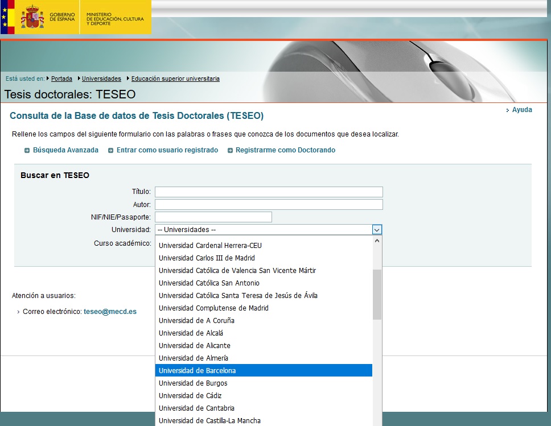Navigate to Universidades breadcrumb
The image size is (551, 426).
tap(101, 79)
